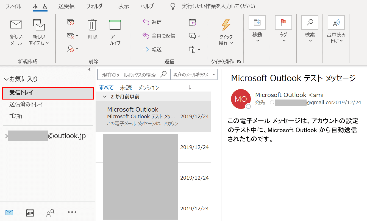The height and width of the screenshot is (221, 367).
Task: Select the Inbox (受信トレイ) folder
Action: (48, 93)
